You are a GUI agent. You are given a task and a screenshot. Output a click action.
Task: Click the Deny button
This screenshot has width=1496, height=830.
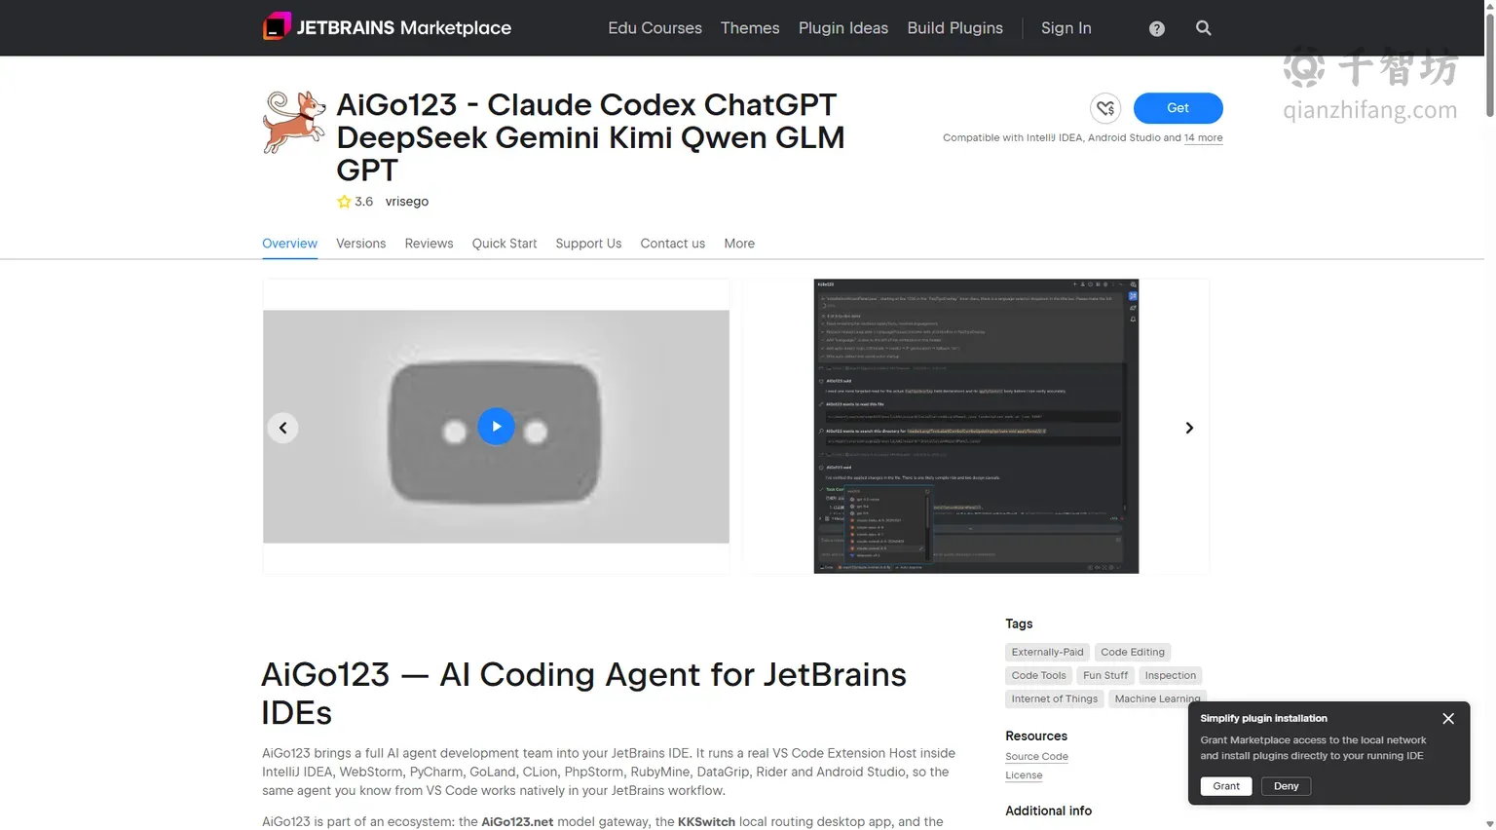pyautogui.click(x=1286, y=786)
